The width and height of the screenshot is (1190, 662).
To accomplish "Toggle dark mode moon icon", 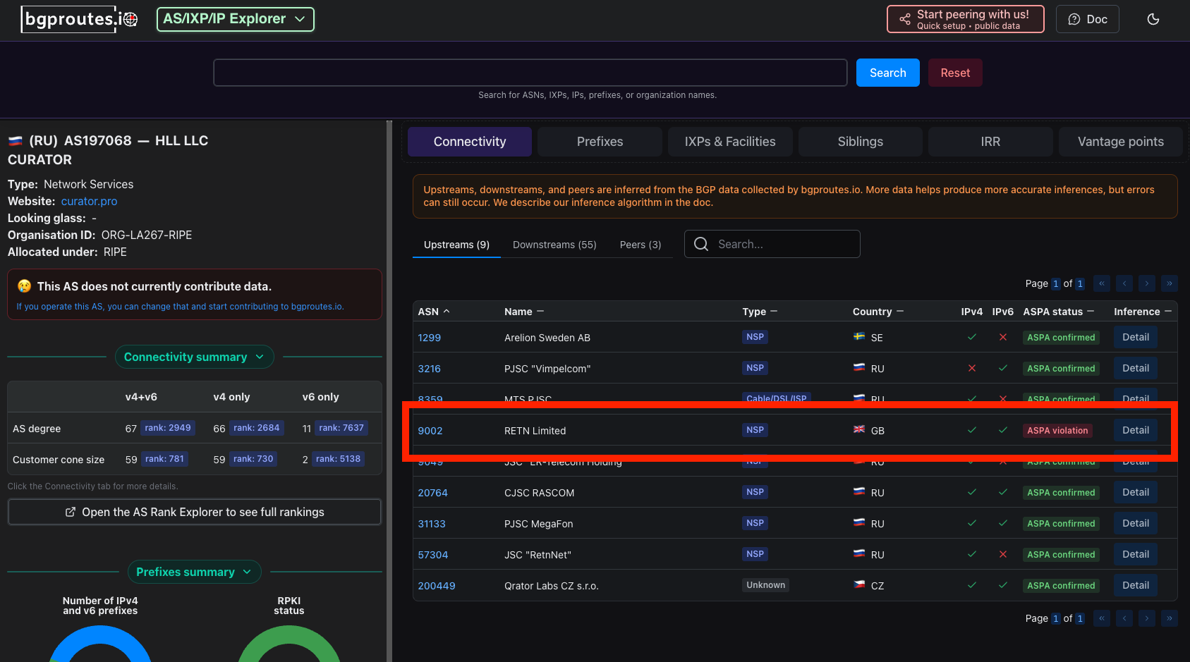I will tap(1153, 19).
